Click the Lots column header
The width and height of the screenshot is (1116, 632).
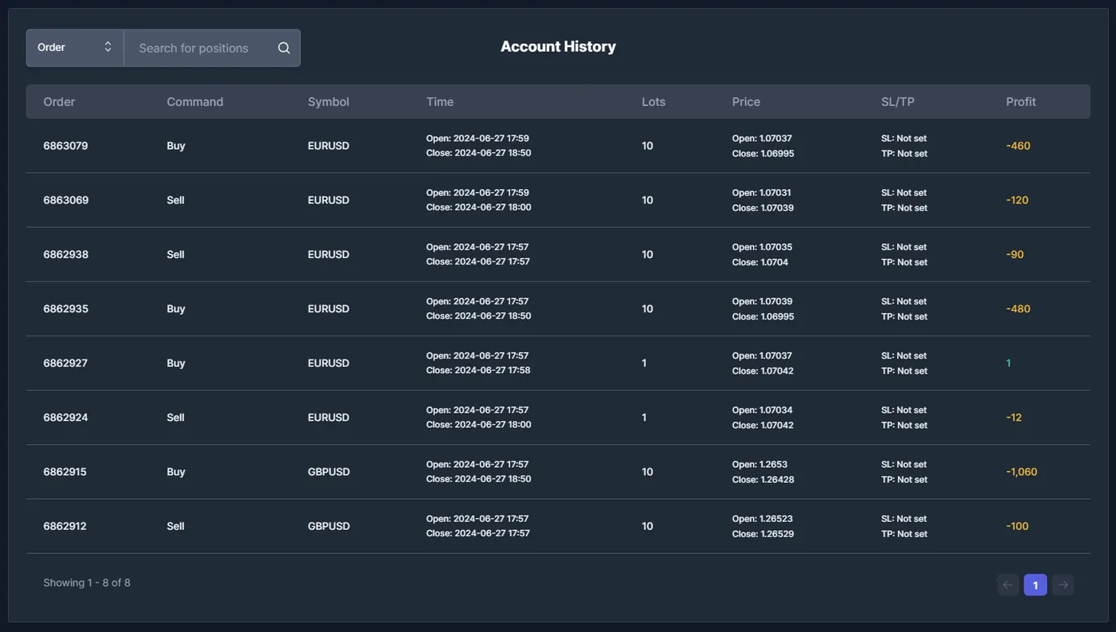point(654,102)
